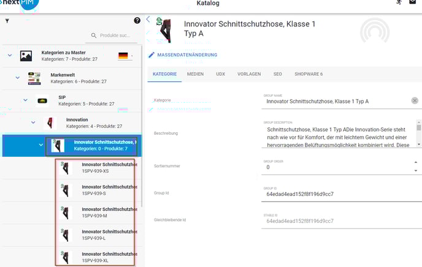Collapse the Markenwelt tree node
Viewport: 422px width, 267px height.
(x=18, y=78)
